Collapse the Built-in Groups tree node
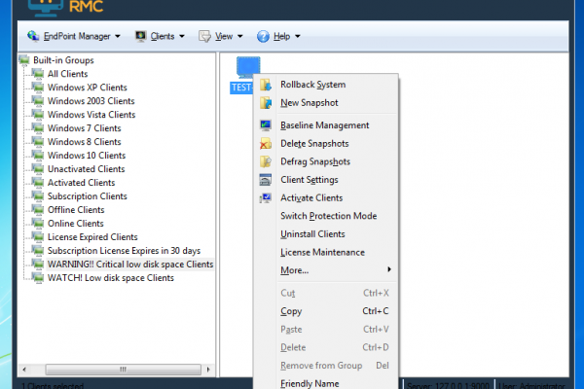 [24, 60]
